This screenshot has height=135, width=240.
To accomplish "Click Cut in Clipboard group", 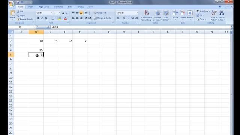I will pos(20,12).
